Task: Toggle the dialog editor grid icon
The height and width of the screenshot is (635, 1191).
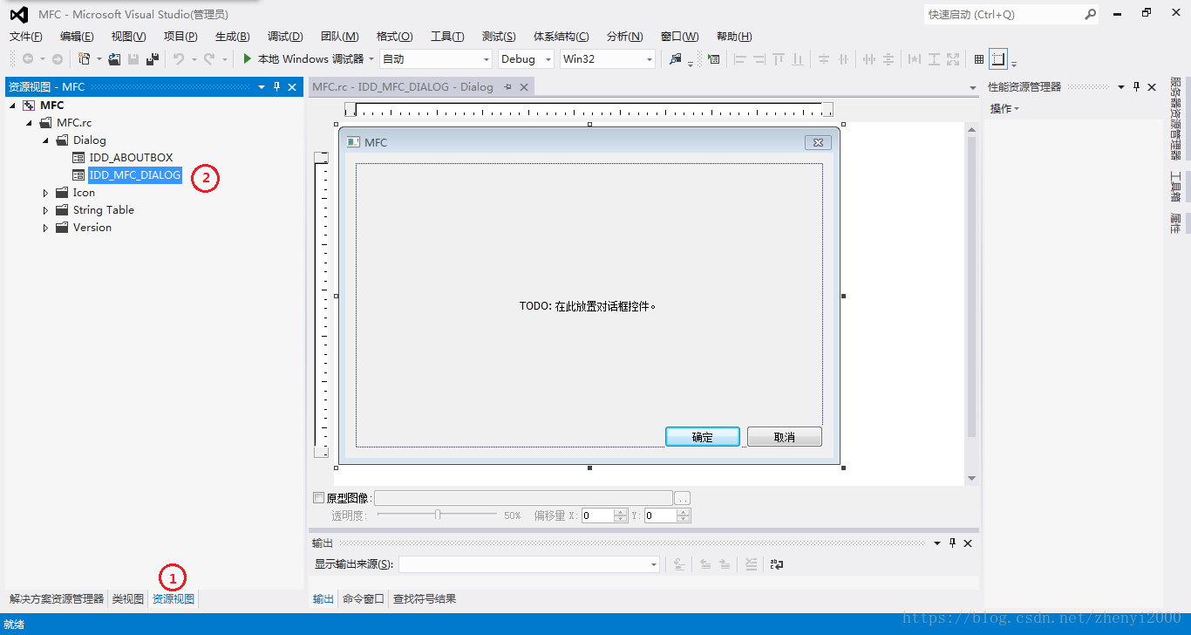Action: click(979, 59)
